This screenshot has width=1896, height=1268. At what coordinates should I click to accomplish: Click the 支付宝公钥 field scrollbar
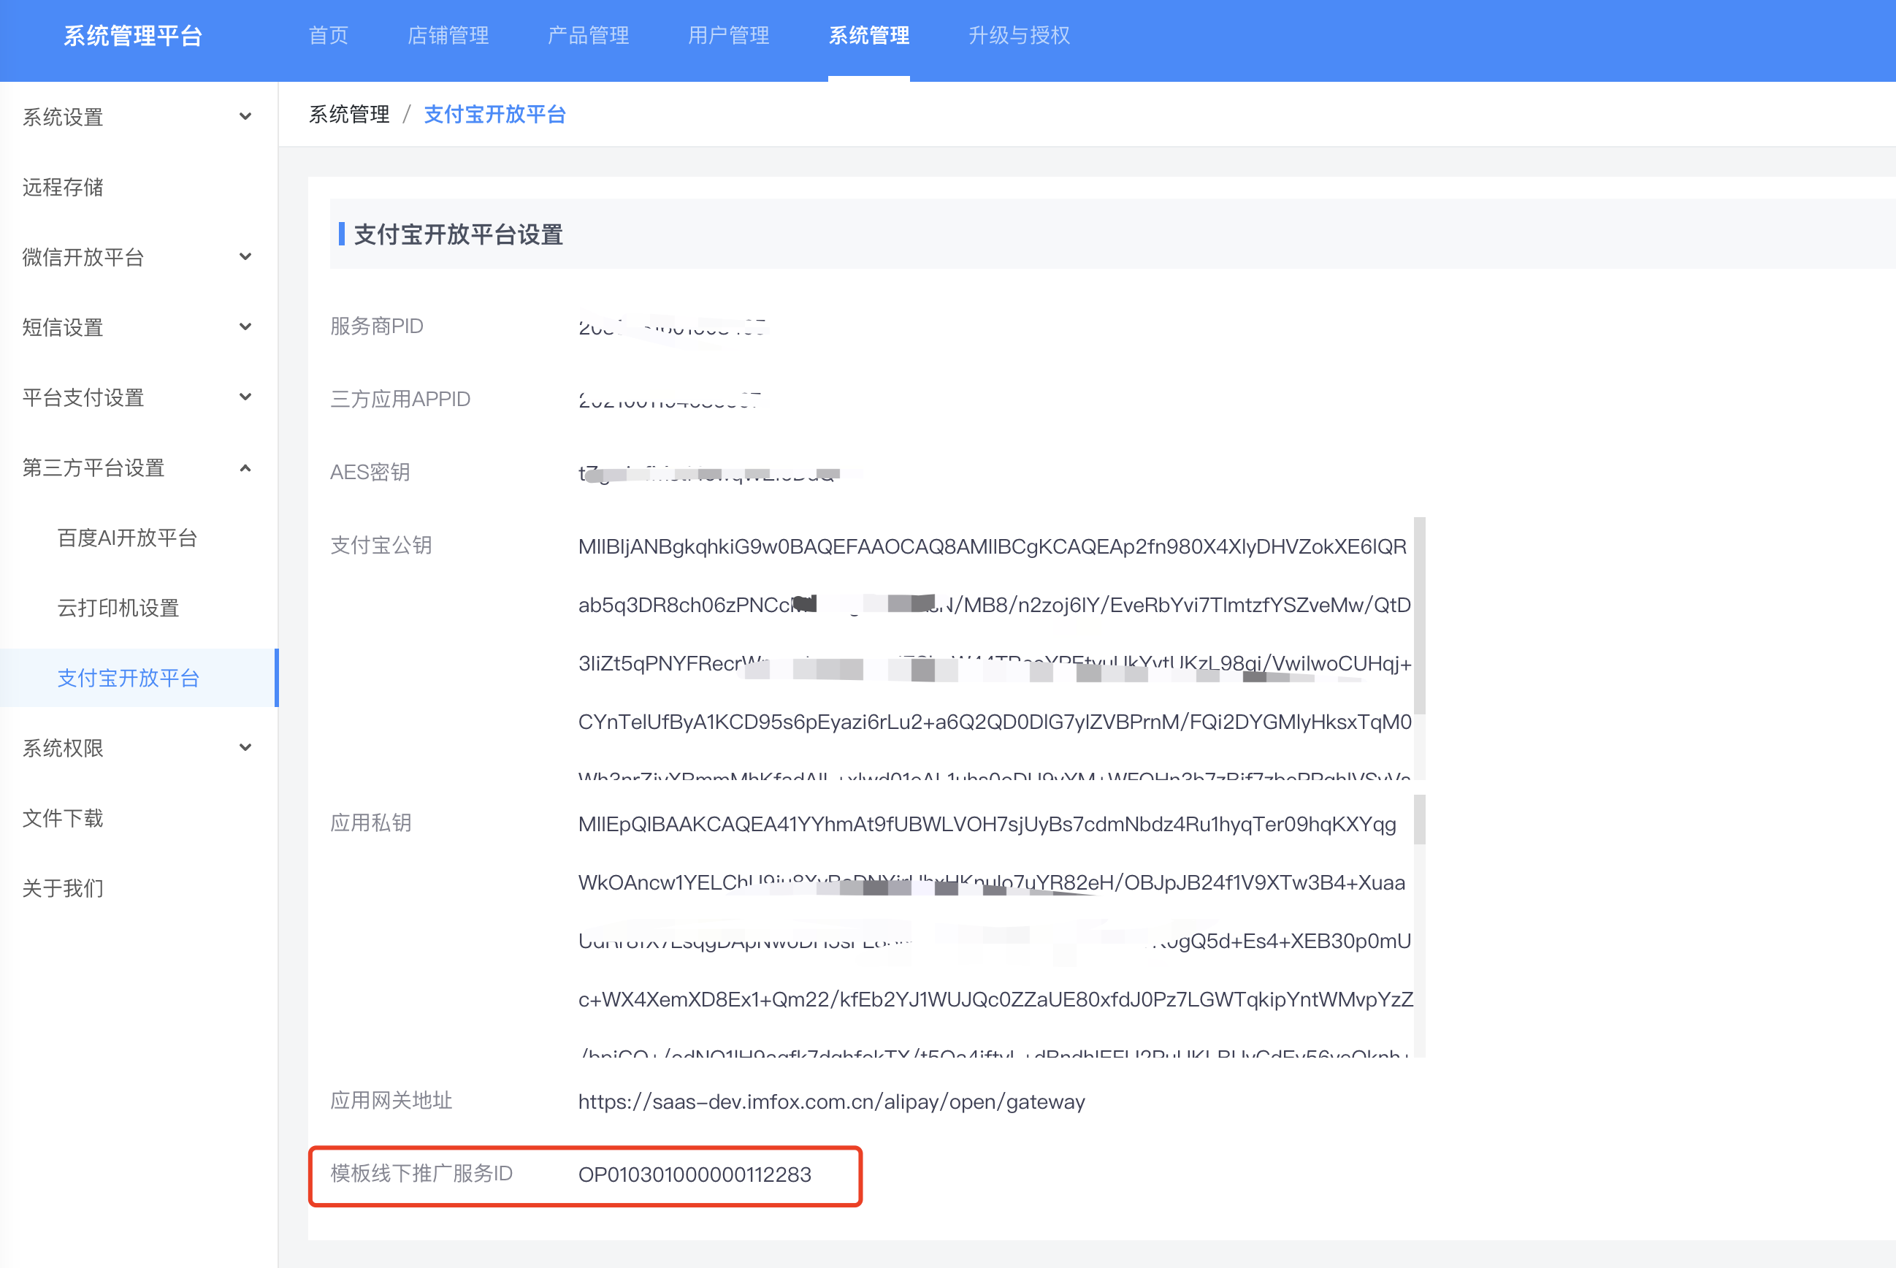coord(1419,614)
